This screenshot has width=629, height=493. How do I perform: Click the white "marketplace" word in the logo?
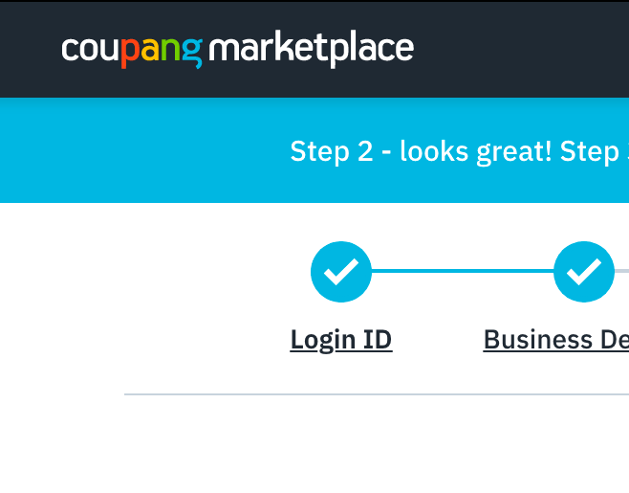pyautogui.click(x=312, y=48)
